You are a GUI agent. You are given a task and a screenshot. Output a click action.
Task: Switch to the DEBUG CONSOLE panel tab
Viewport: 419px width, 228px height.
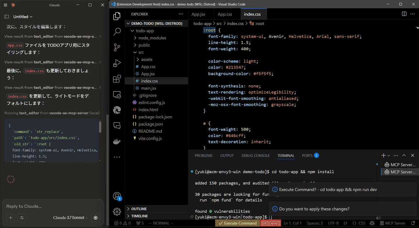[x=255, y=155]
